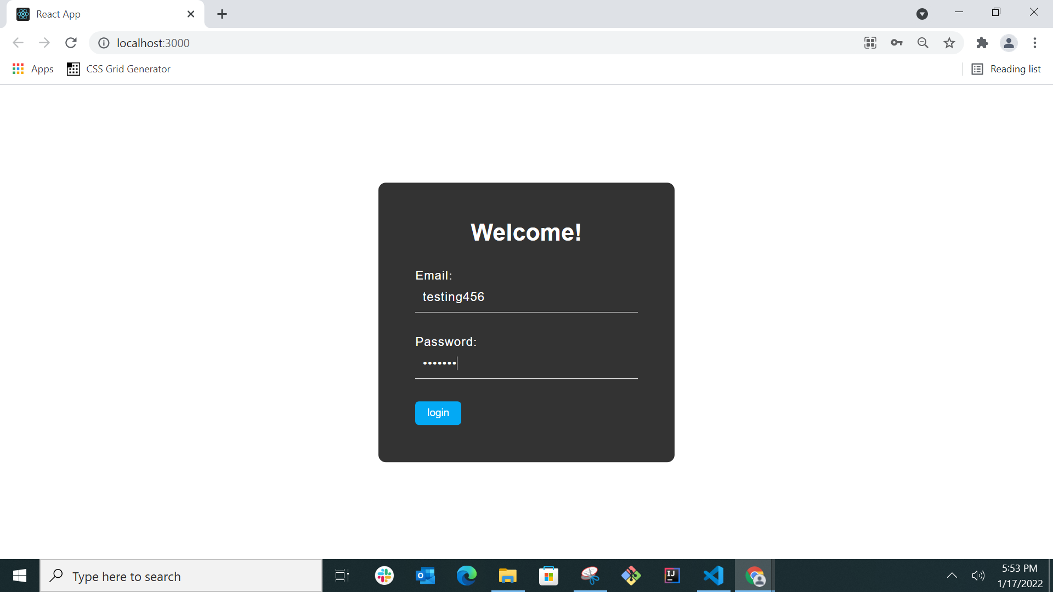Click the password manager key icon
This screenshot has width=1053, height=592.
pyautogui.click(x=897, y=43)
